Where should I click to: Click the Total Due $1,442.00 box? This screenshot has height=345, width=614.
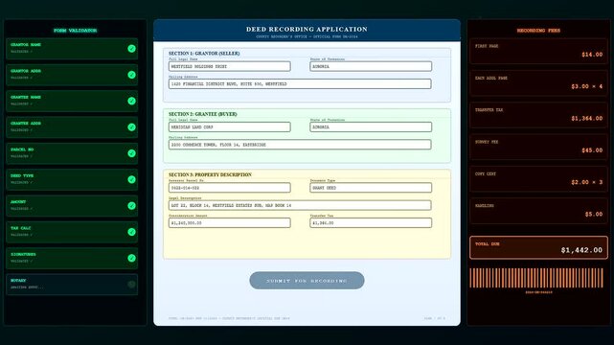[x=538, y=247]
